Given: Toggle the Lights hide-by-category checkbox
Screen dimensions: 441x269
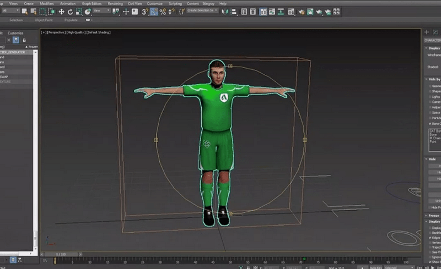Looking at the screenshot, I should (x=431, y=97).
